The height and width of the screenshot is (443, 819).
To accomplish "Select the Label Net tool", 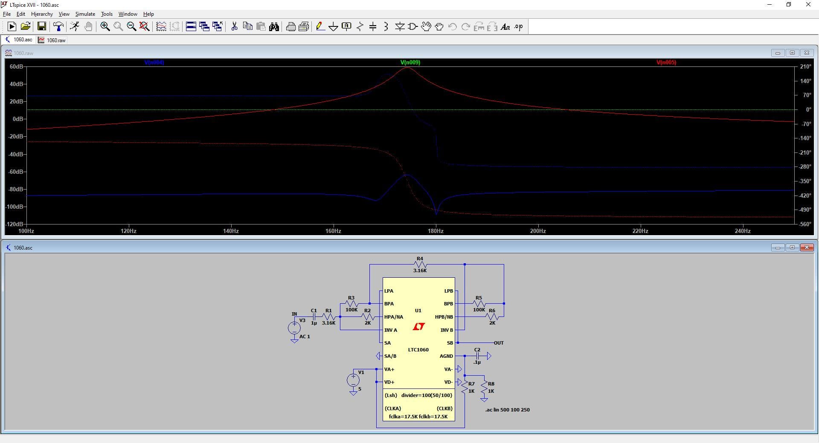I will pyautogui.click(x=346, y=26).
